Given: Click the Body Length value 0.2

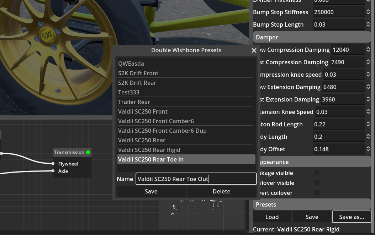Looking at the screenshot, I should click(339, 137).
